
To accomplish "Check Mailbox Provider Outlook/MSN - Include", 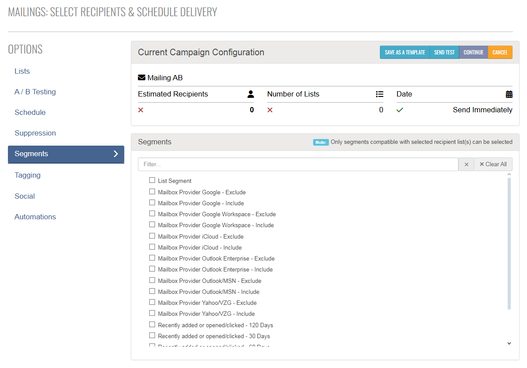I will [152, 291].
